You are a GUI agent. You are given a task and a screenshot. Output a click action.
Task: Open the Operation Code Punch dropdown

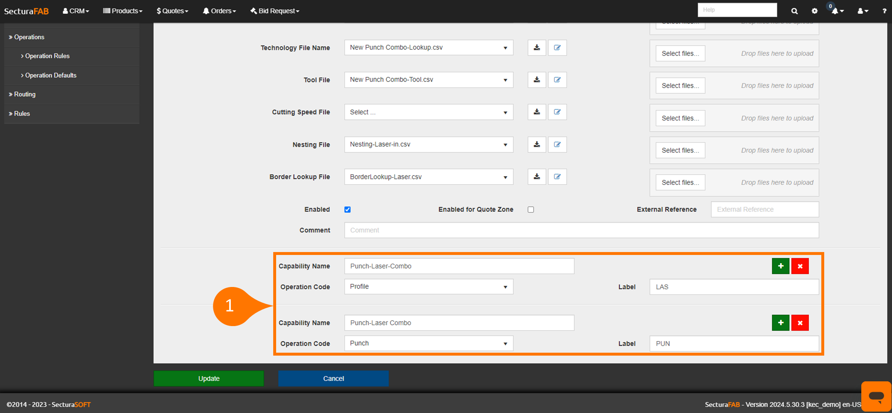point(428,344)
